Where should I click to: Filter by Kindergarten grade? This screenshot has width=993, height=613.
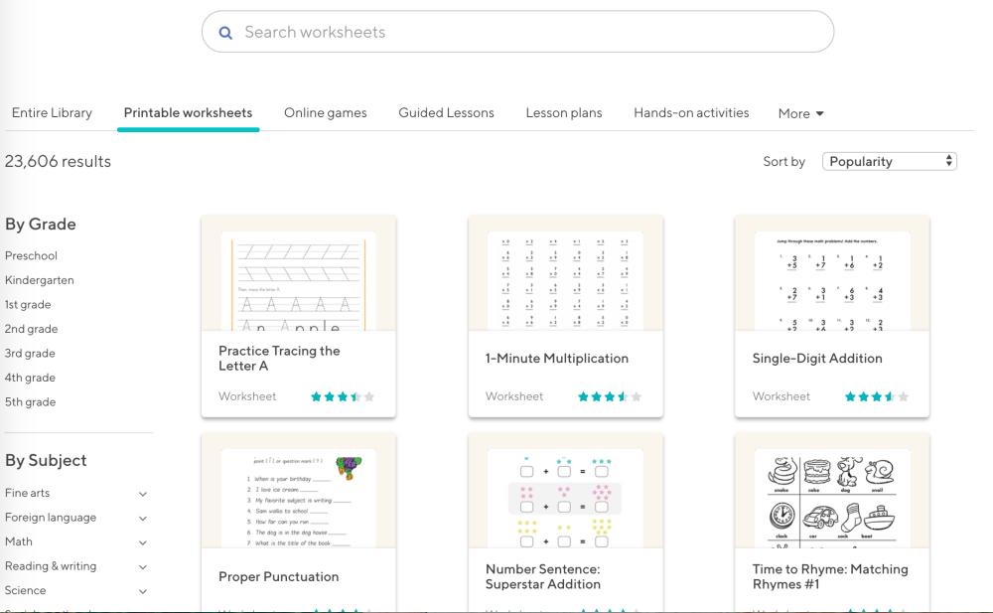click(40, 280)
